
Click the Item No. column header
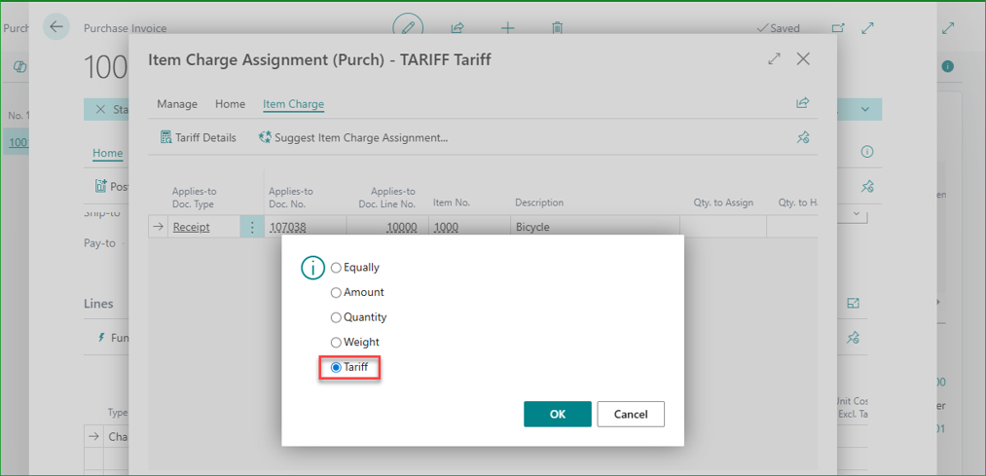pos(452,202)
